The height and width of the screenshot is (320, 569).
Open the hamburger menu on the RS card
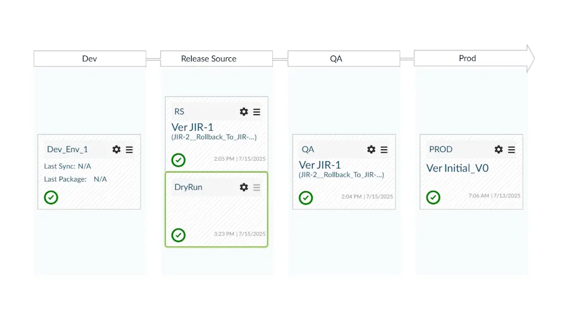[x=257, y=112]
